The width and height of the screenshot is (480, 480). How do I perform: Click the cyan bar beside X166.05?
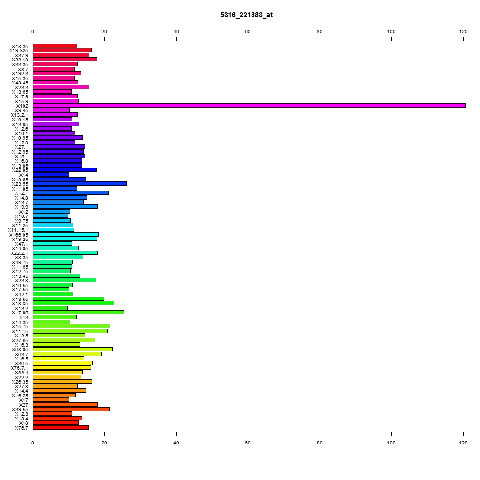click(66, 235)
